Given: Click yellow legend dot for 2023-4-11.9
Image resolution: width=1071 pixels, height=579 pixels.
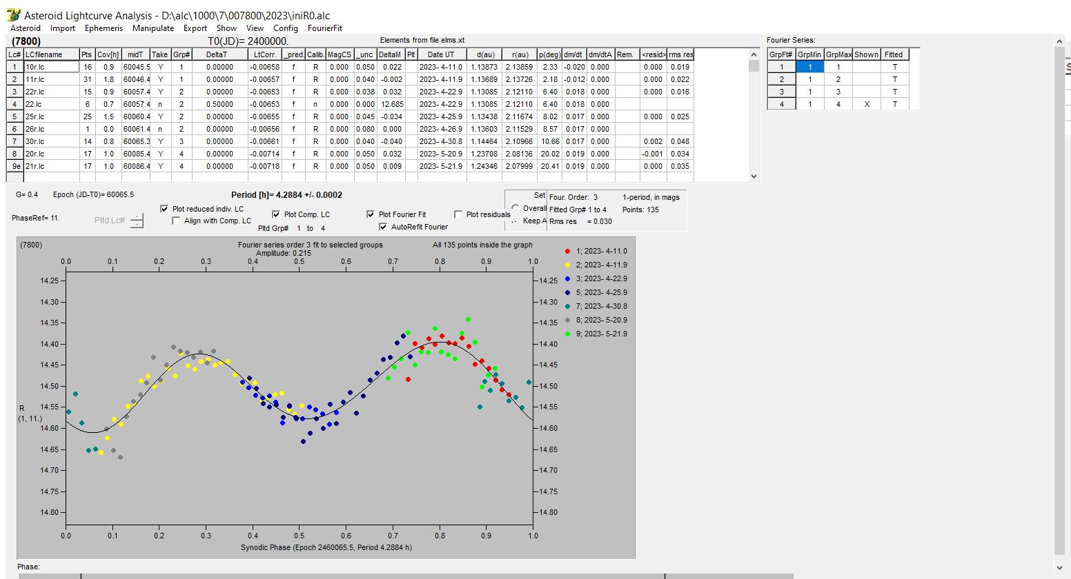Looking at the screenshot, I should [x=567, y=265].
